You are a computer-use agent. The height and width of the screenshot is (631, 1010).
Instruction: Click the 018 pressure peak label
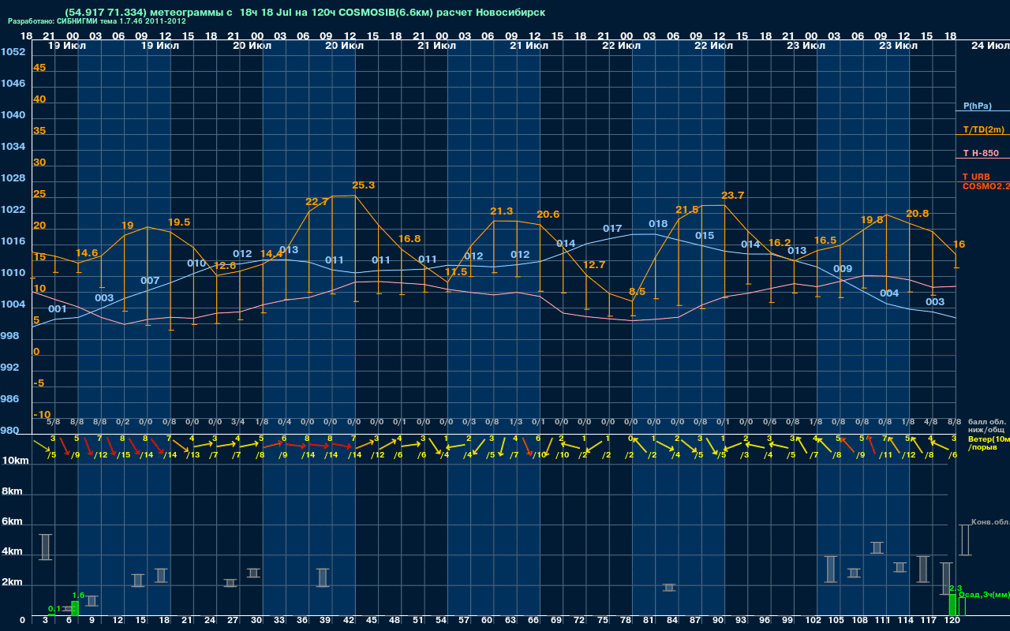658,224
